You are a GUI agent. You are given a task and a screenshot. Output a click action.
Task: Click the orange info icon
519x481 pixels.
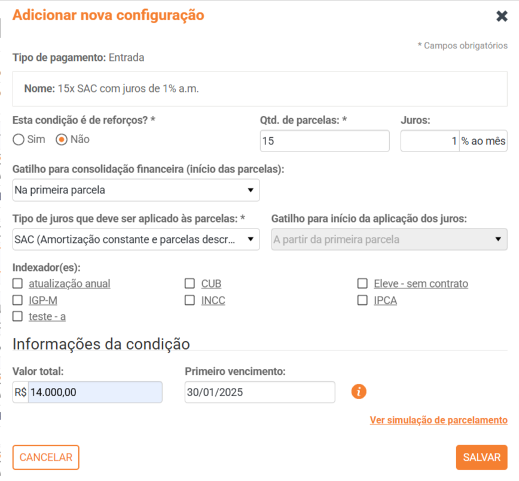pyautogui.click(x=359, y=391)
